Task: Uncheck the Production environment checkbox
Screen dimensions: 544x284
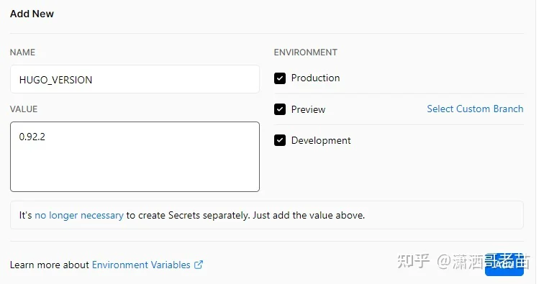Action: pos(280,78)
